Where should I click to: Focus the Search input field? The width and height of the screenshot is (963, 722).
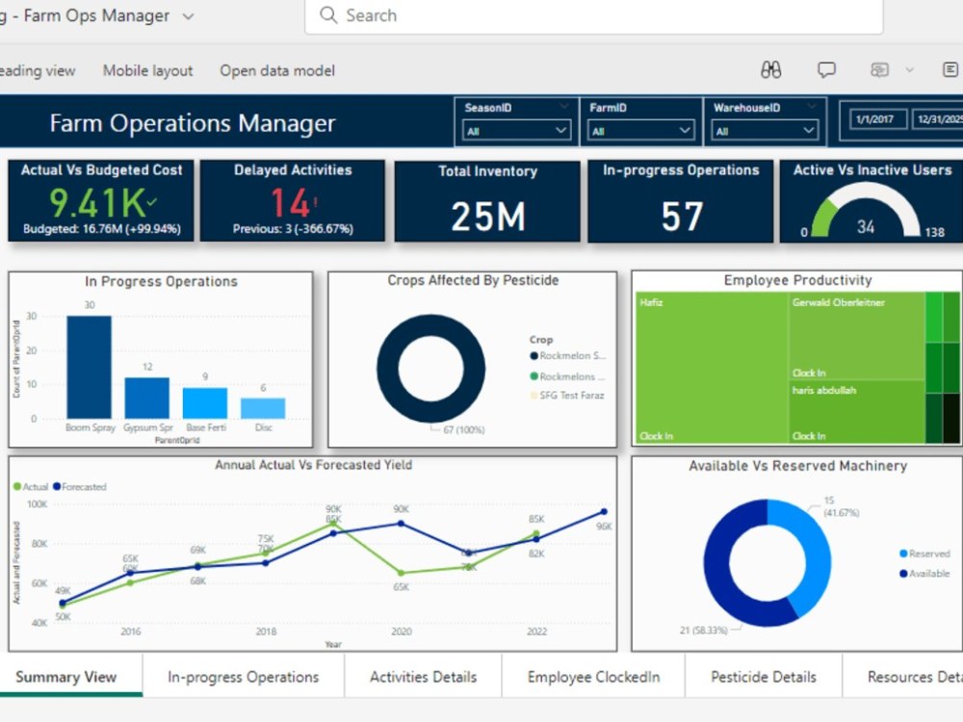[594, 16]
